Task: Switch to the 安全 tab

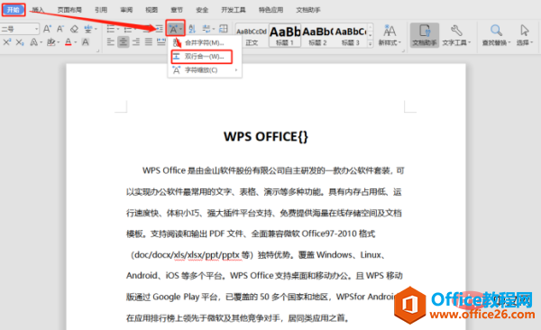Action: pyautogui.click(x=202, y=10)
